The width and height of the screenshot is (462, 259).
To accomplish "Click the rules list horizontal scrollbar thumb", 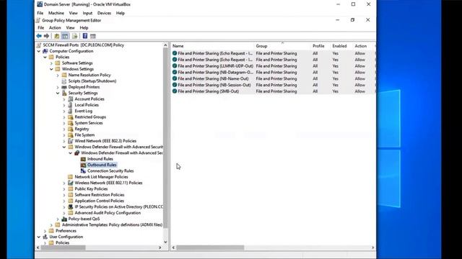I will tap(210, 247).
